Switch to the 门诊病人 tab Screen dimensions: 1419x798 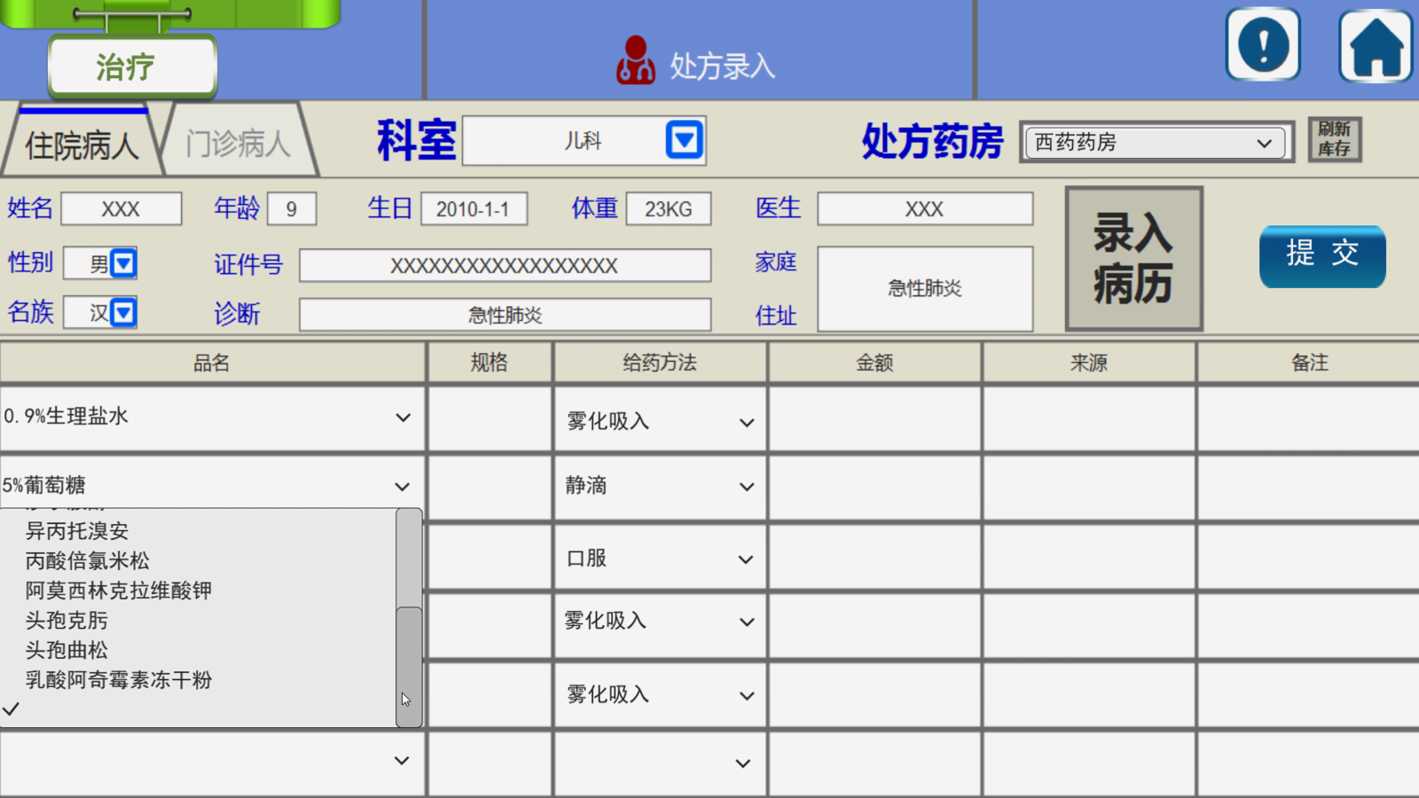[238, 143]
